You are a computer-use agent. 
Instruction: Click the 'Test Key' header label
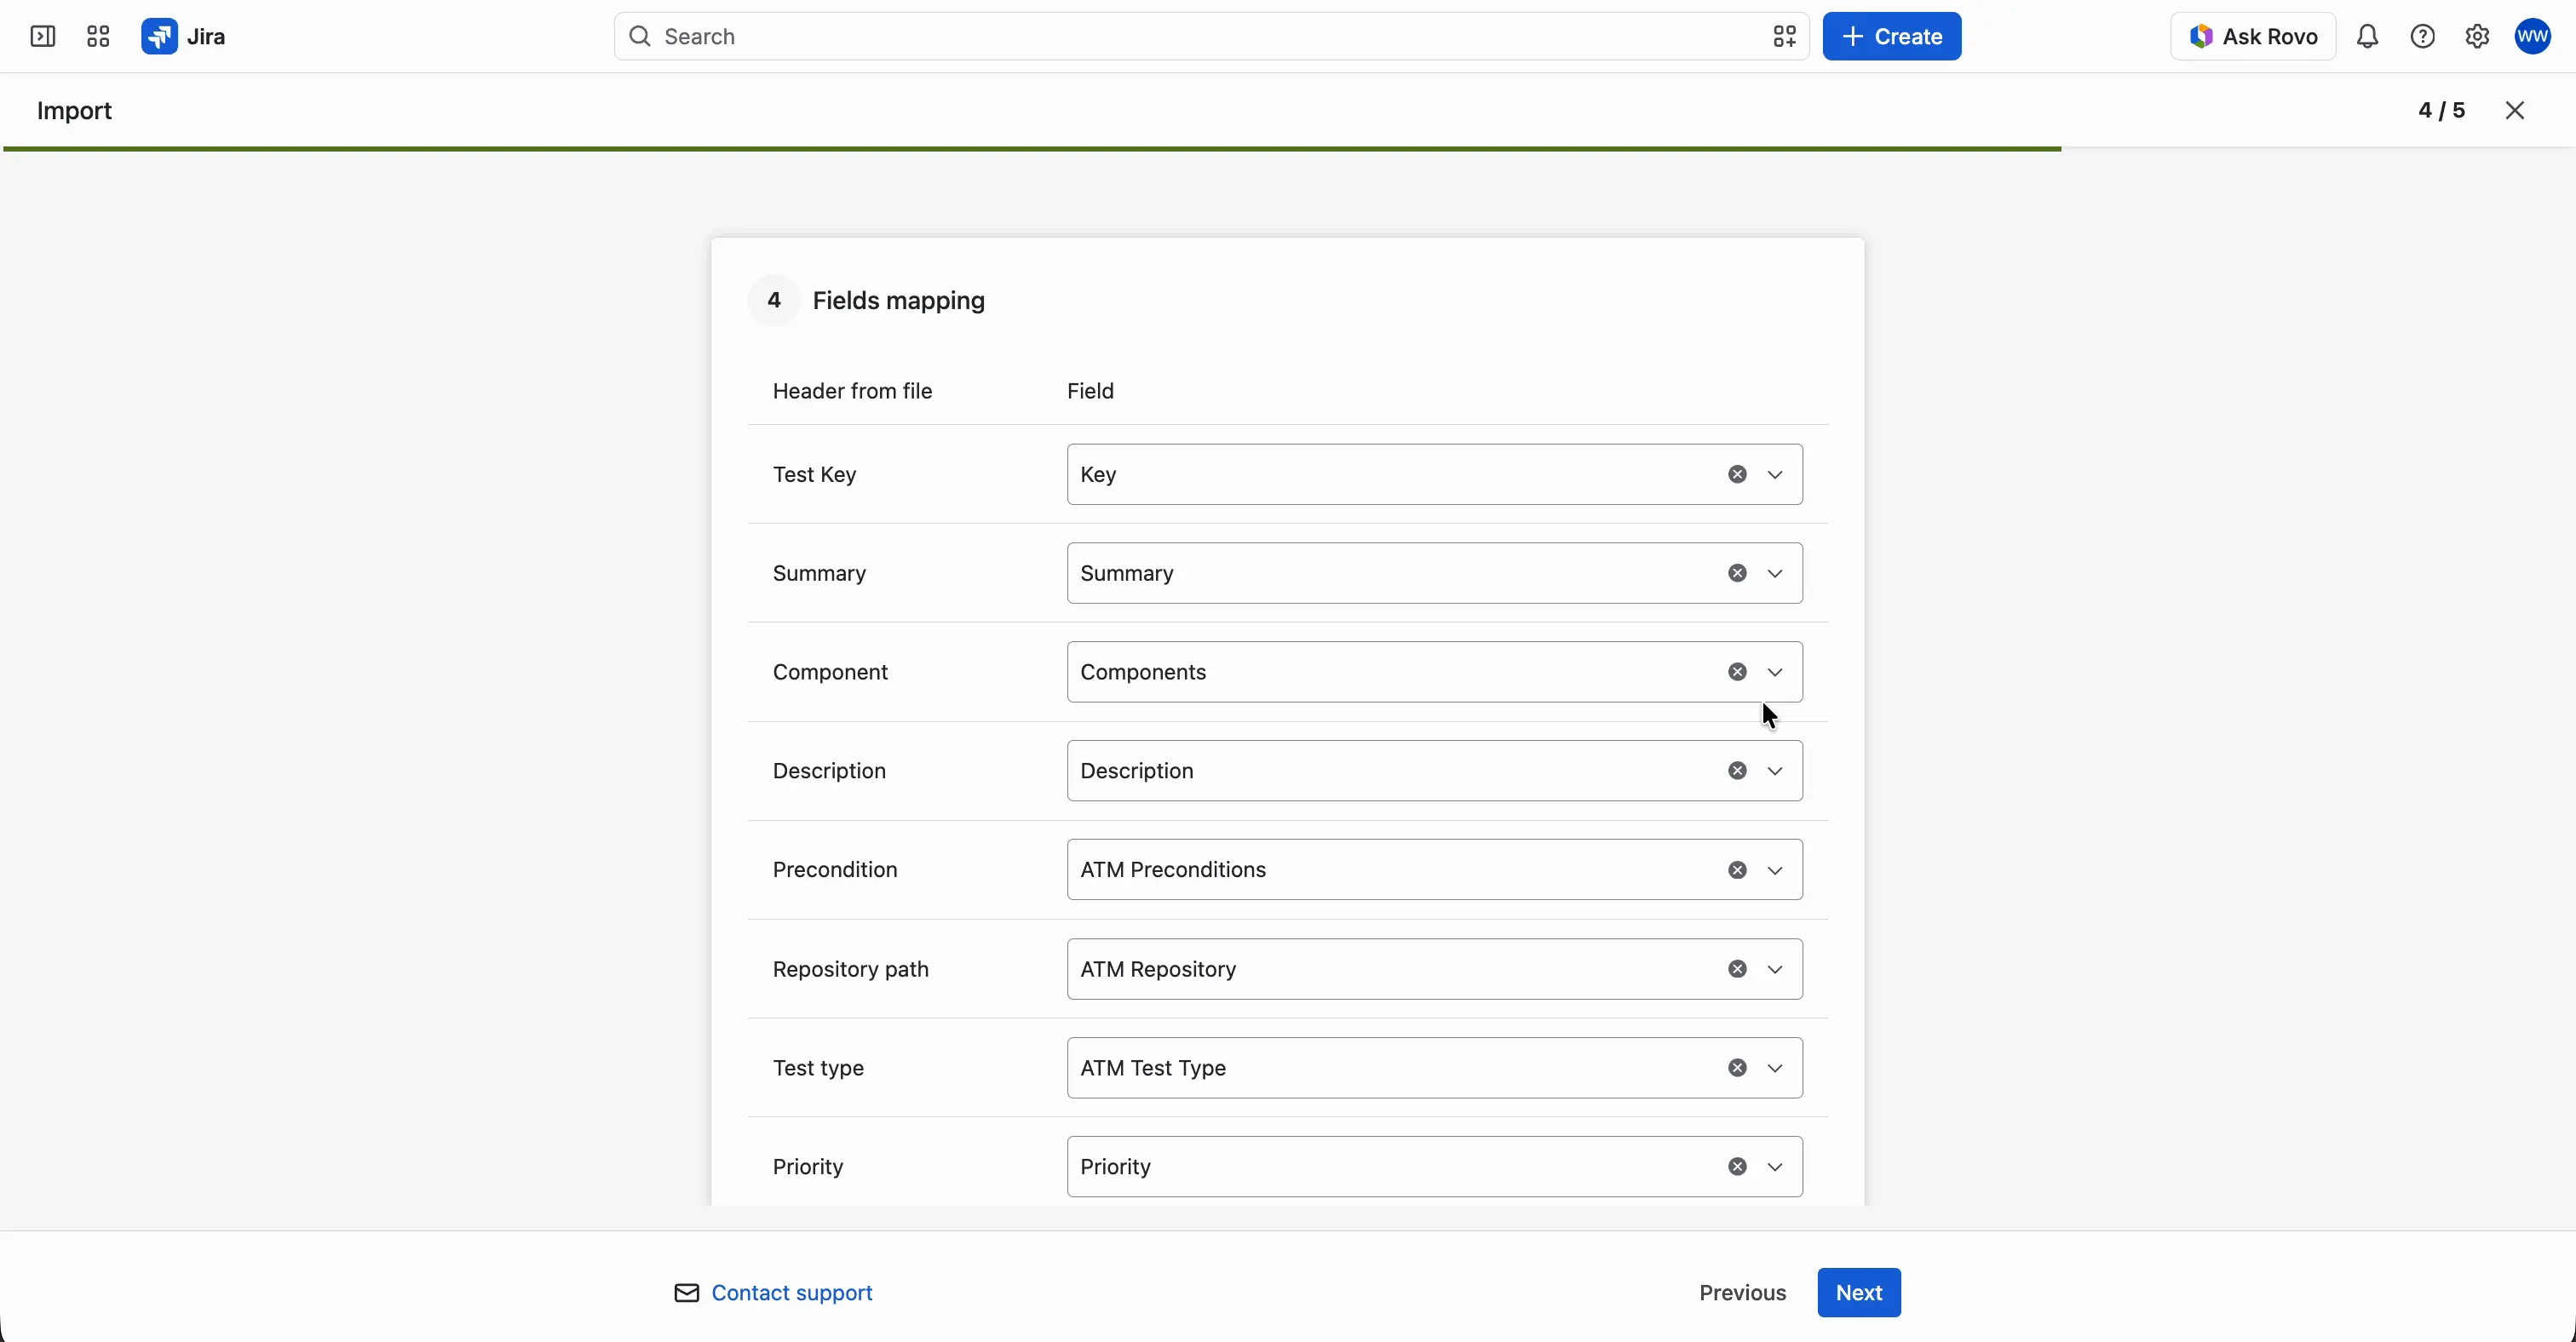814,474
